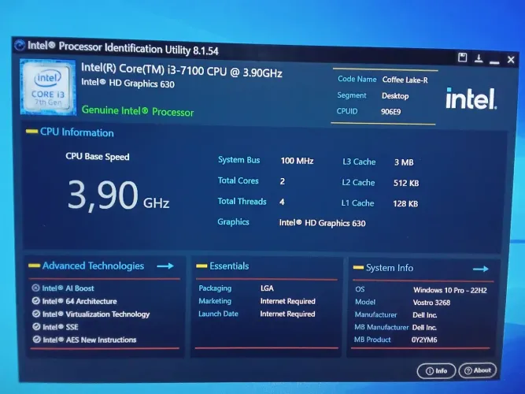Click the Manufacturer Dell Inc. value

425,315
